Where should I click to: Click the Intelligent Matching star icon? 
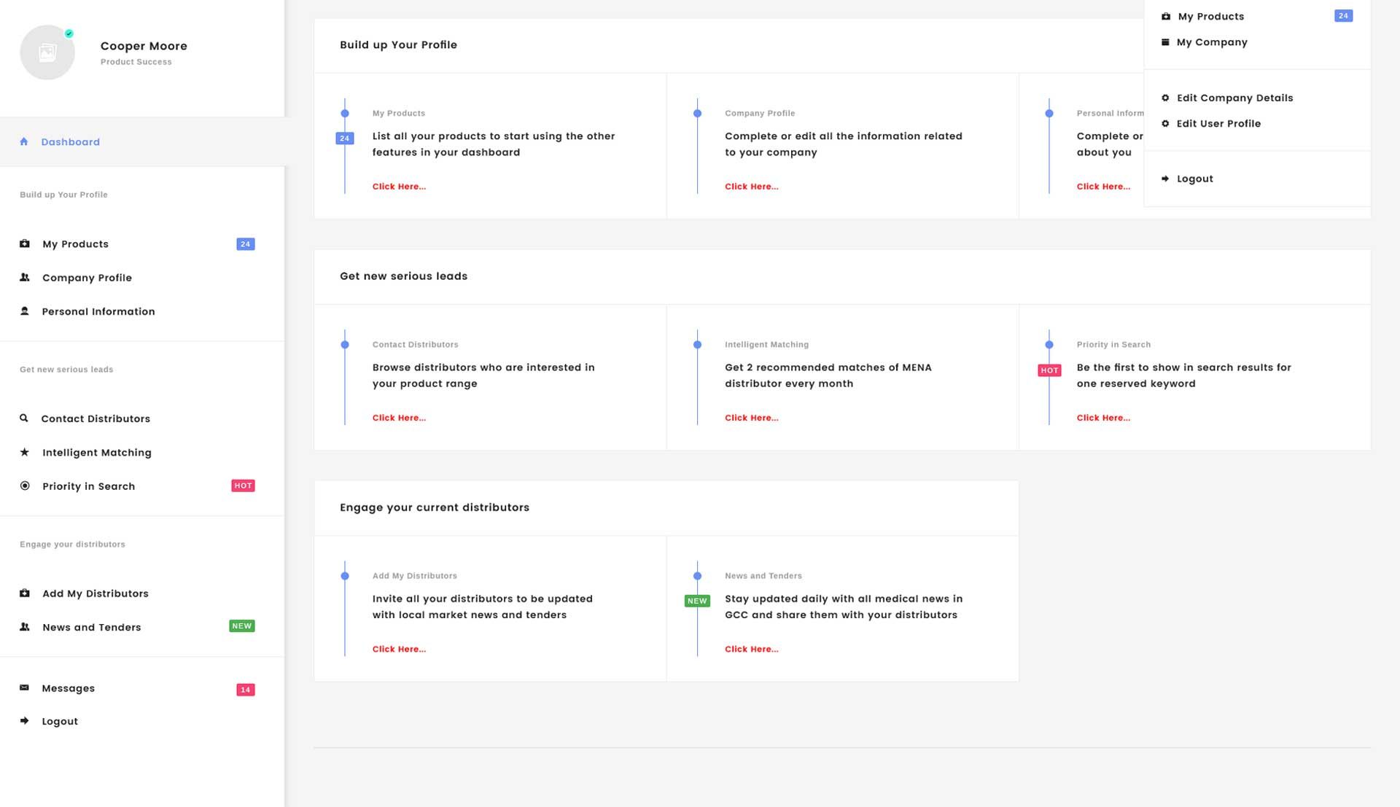[25, 452]
